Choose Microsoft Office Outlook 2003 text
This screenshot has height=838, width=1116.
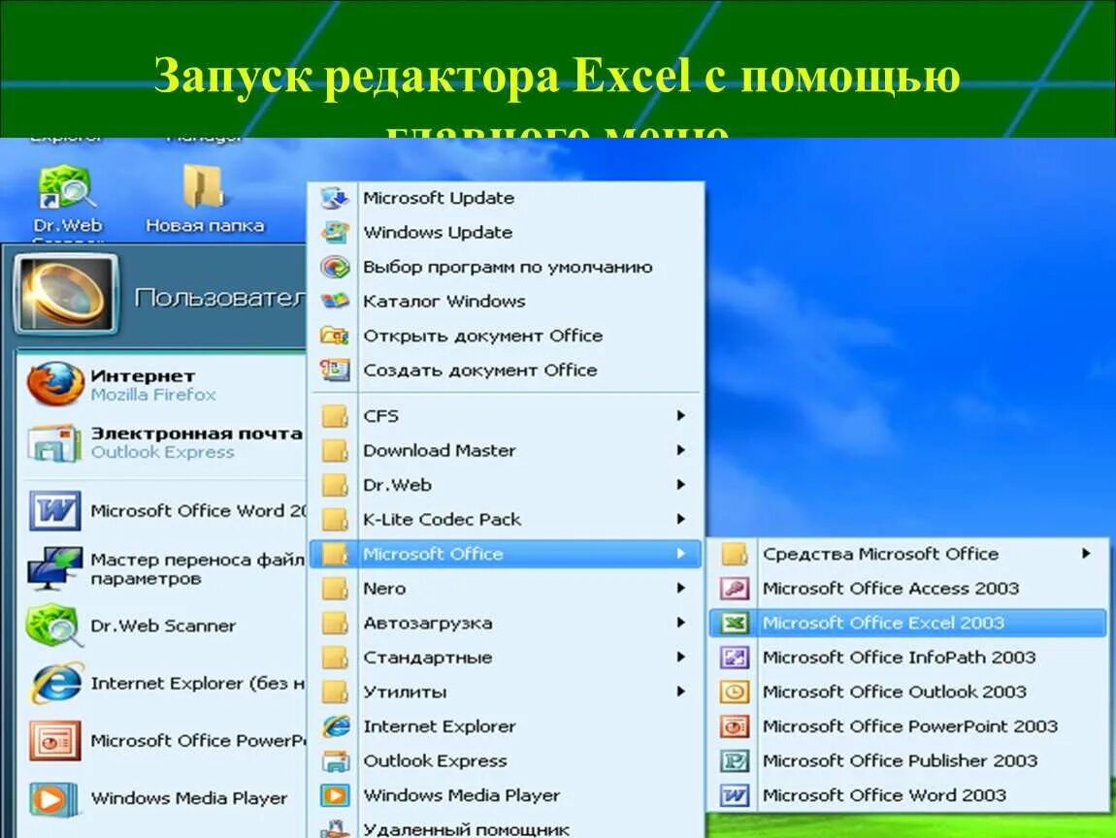[895, 692]
